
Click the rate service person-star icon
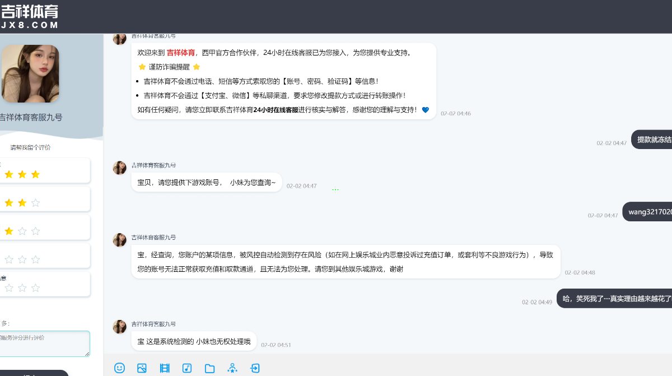pos(232,368)
